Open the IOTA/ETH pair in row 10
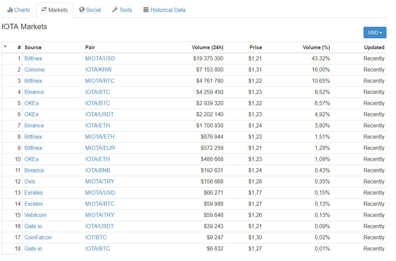 [x=97, y=159]
